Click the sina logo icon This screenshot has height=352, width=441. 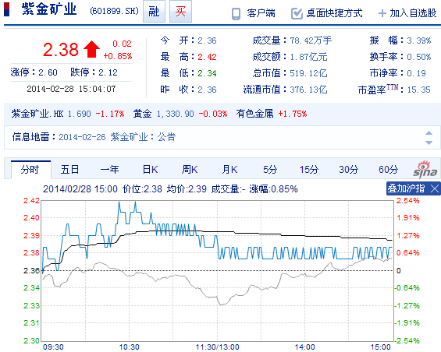425,170
